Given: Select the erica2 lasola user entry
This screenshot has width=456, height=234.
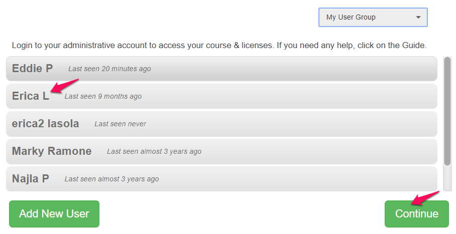Looking at the screenshot, I should point(221,124).
